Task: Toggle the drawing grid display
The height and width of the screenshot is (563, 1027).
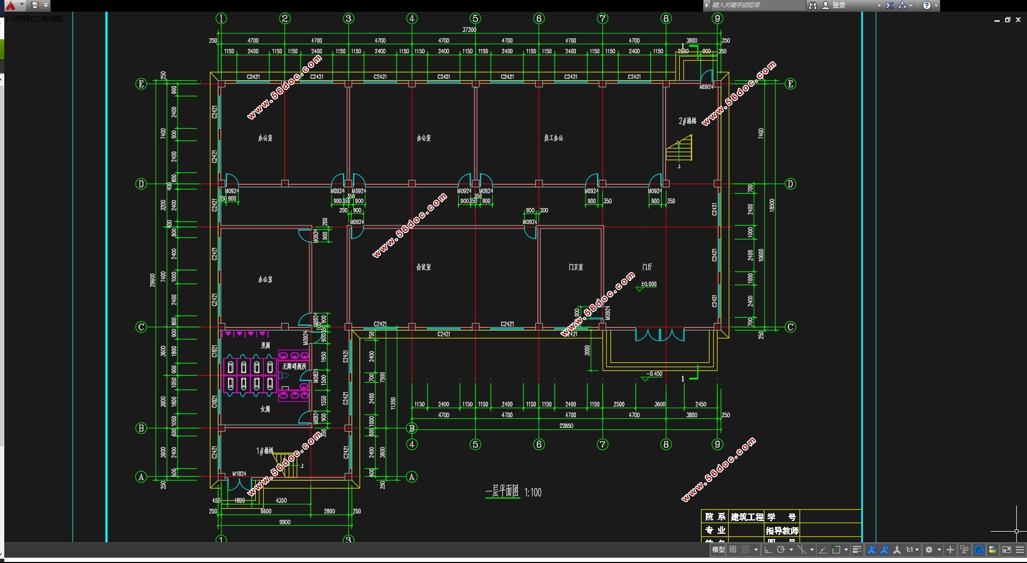Action: [733, 550]
